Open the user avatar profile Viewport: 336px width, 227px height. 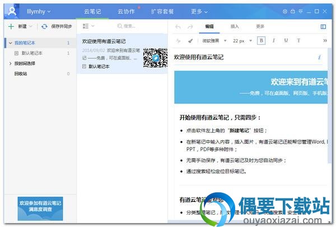click(12, 11)
